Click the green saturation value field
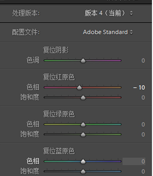 [x=143, y=134]
